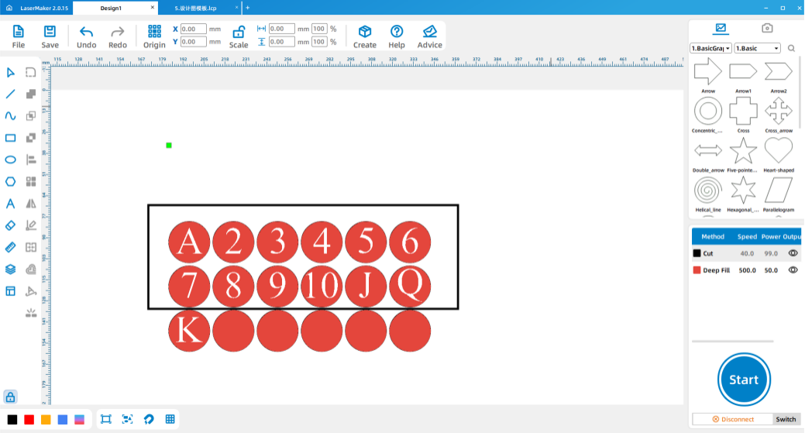The width and height of the screenshot is (805, 433).
Task: Enable the magnet snap icon
Action: [148, 419]
